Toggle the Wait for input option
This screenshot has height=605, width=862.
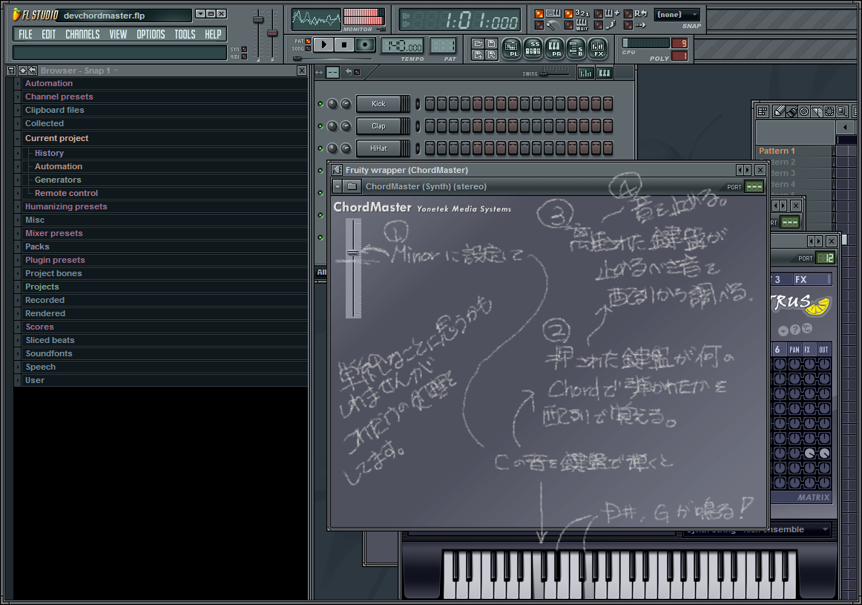(582, 25)
